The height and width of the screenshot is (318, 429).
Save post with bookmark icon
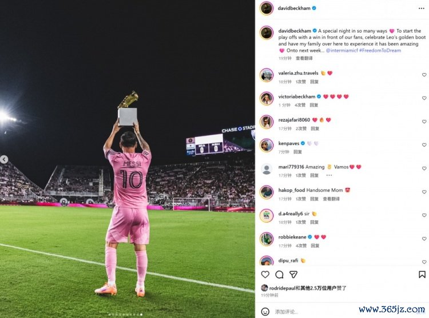click(422, 275)
